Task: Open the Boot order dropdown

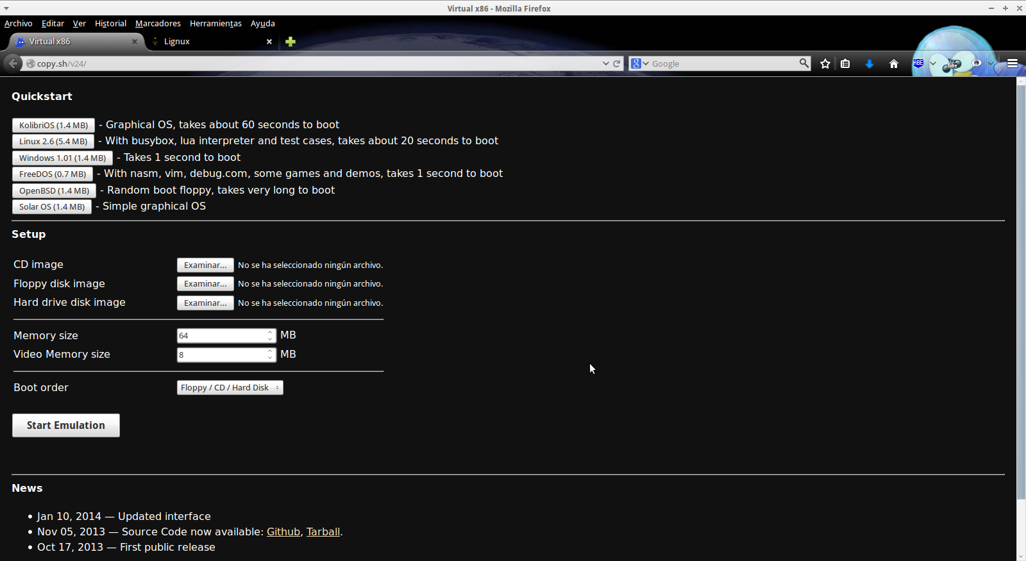Action: 230,388
